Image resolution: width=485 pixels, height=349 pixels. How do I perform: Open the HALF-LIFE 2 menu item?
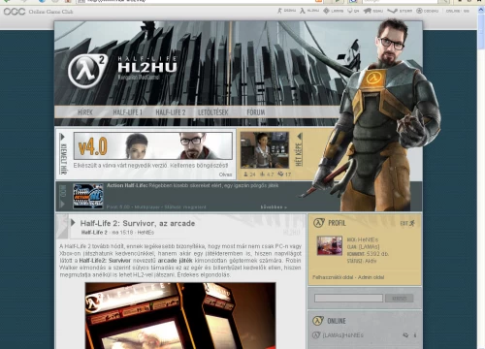tap(171, 112)
